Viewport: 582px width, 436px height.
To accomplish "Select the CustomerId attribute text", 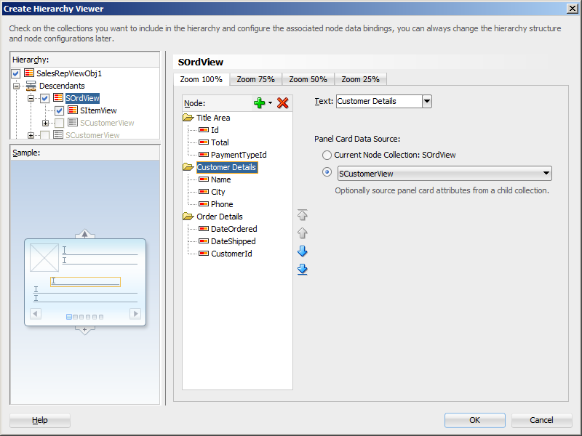I will (231, 254).
